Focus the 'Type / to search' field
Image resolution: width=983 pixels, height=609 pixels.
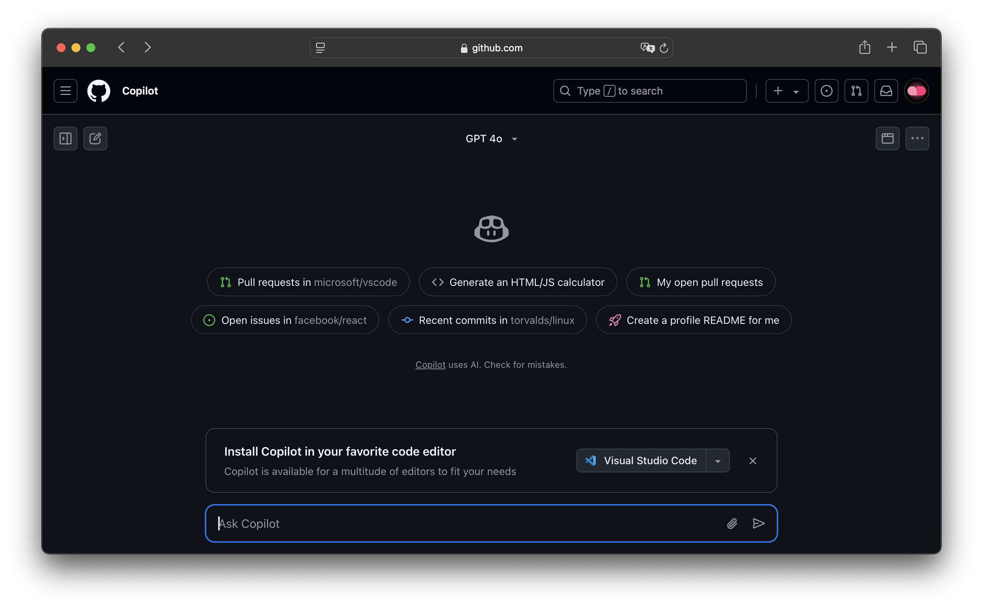(x=649, y=91)
